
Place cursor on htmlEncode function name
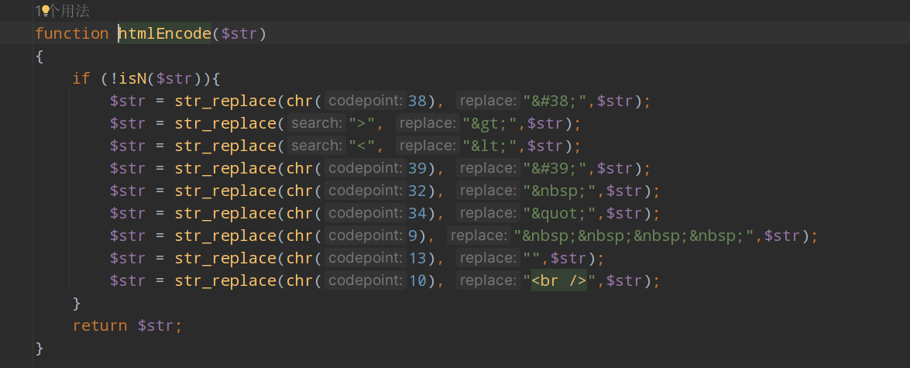tap(165, 33)
